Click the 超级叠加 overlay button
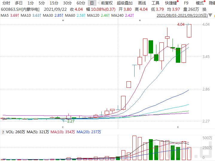The width and height of the screenshot is (215, 161). coord(125,3)
